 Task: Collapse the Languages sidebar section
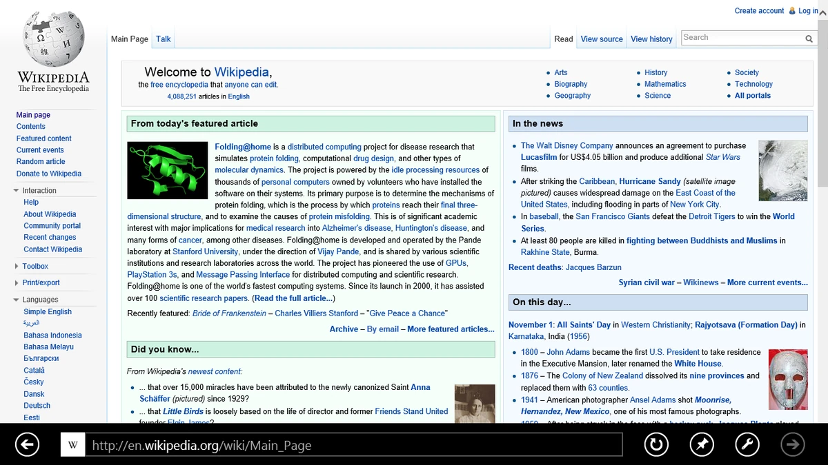point(17,299)
